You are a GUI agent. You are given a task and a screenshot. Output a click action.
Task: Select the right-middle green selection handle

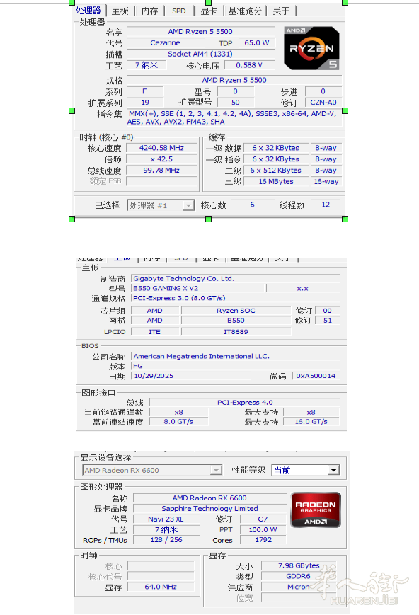[x=345, y=110]
